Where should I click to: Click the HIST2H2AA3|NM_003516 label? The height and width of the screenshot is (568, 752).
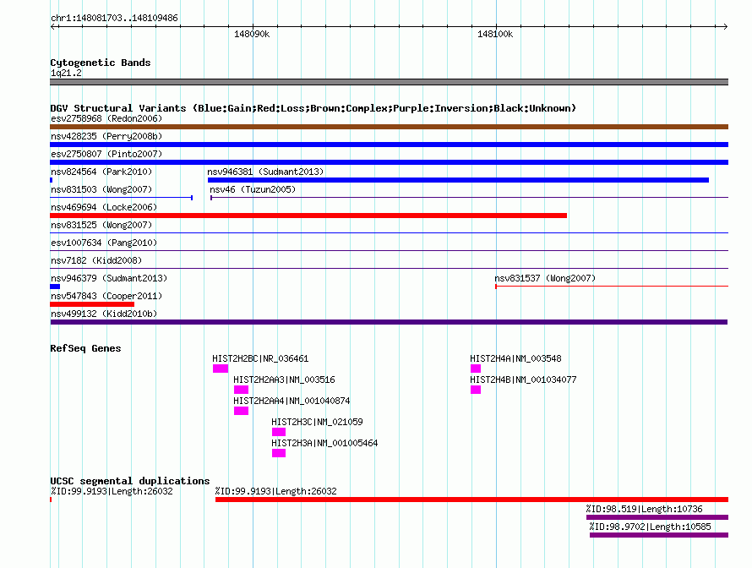pos(284,380)
